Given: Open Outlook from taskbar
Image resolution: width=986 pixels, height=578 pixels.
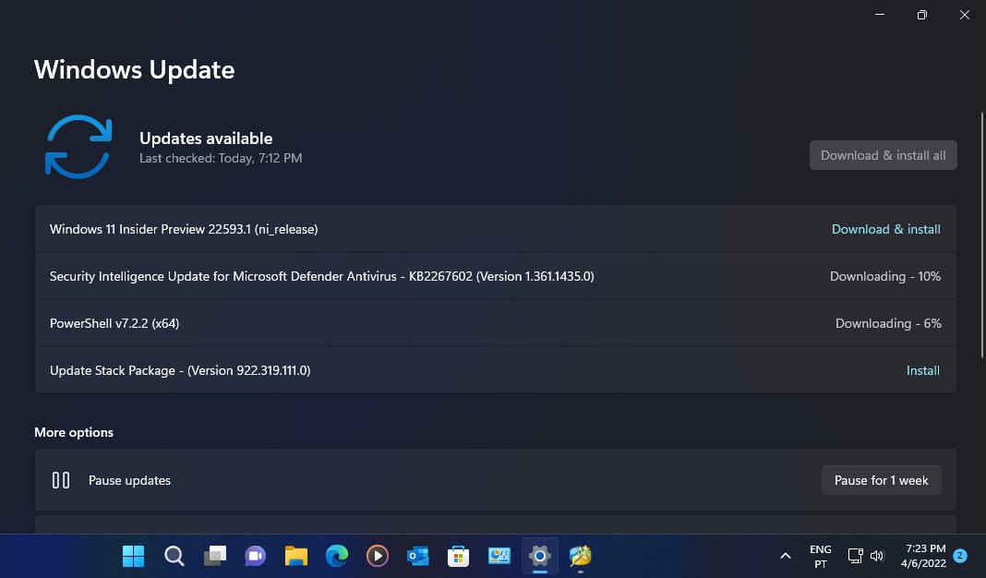Looking at the screenshot, I should click(417, 556).
